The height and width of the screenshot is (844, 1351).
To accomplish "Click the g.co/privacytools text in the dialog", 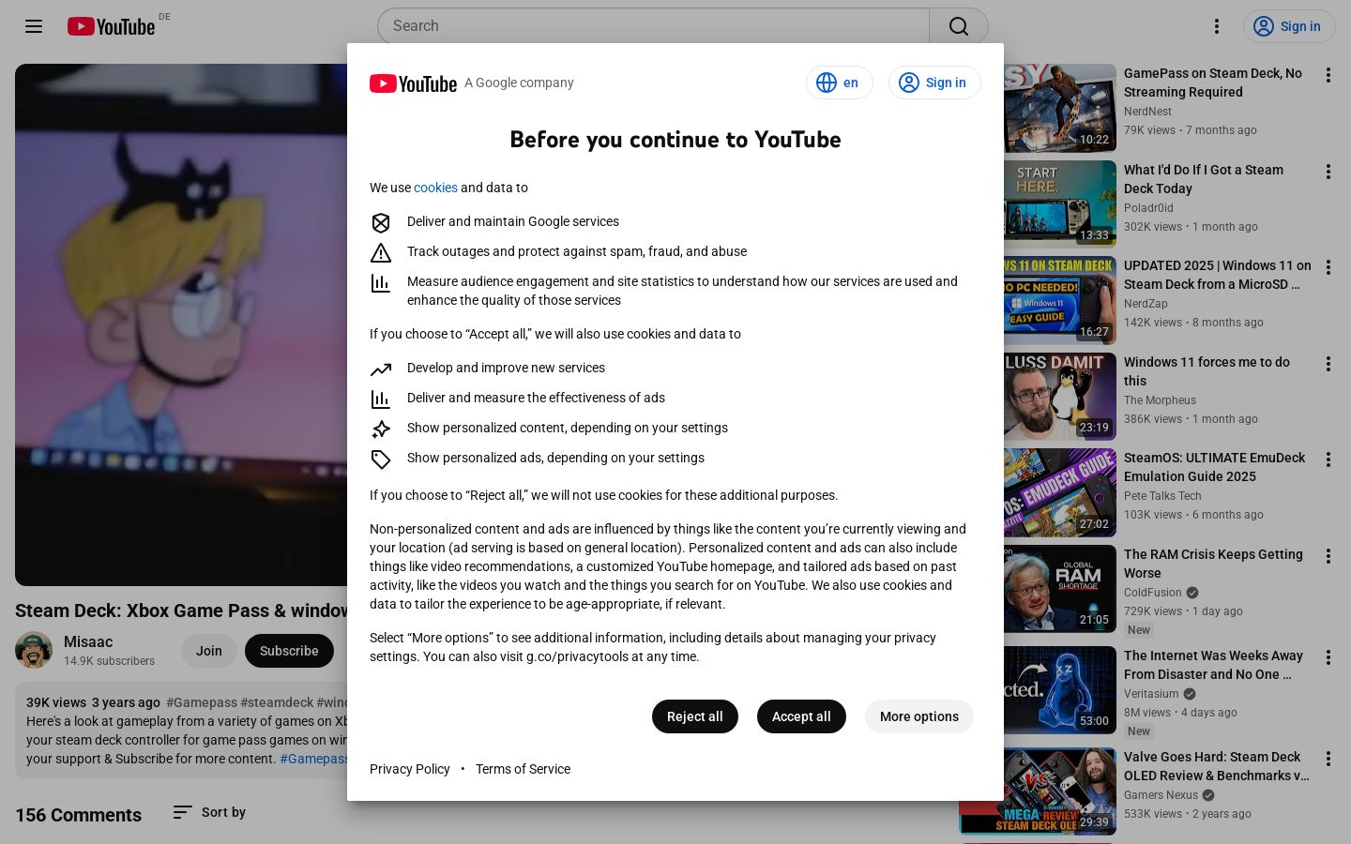I will [577, 656].
